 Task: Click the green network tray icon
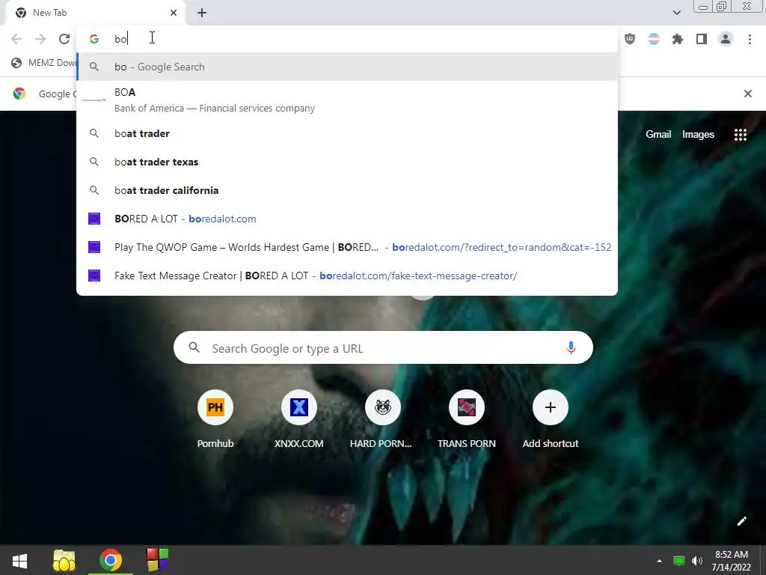(x=679, y=561)
